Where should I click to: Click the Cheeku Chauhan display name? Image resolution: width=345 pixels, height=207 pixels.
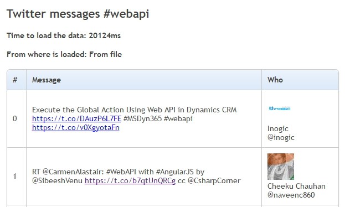coord(296,186)
